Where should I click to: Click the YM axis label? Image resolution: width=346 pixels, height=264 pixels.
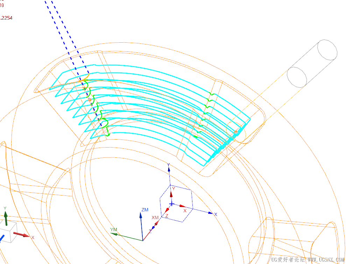tap(114, 230)
